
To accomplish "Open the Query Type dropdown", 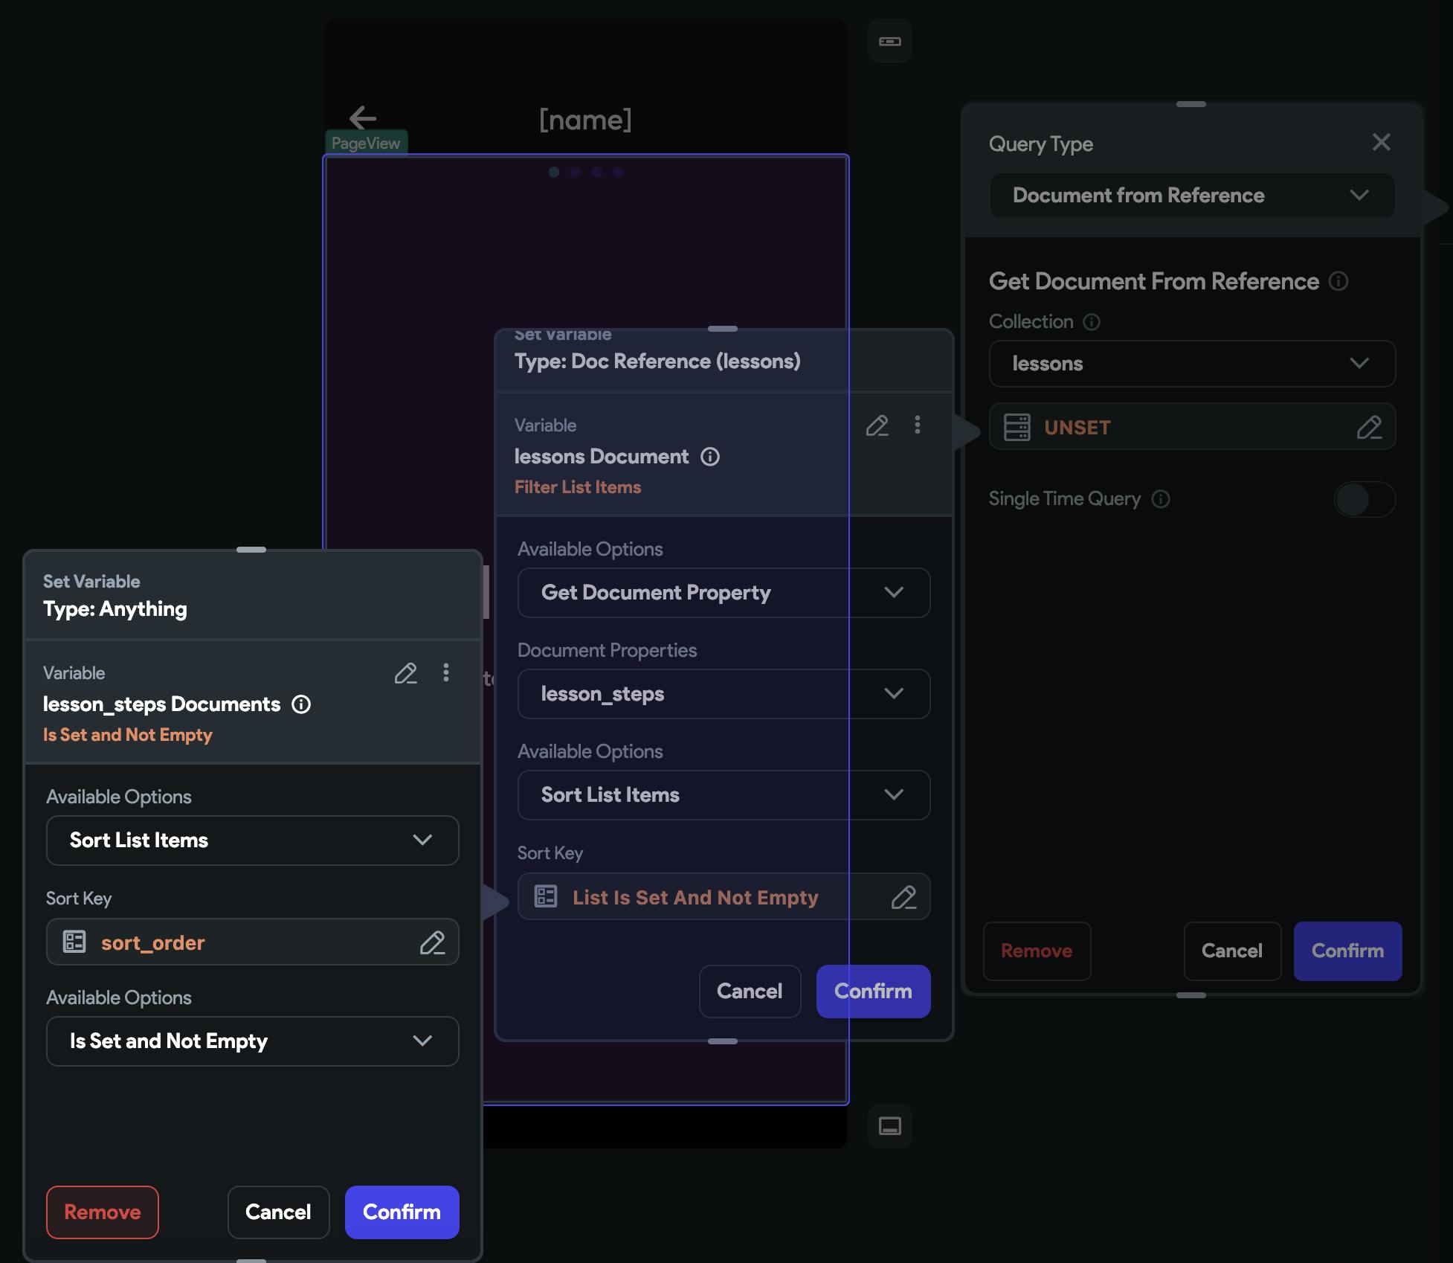I will [1191, 196].
